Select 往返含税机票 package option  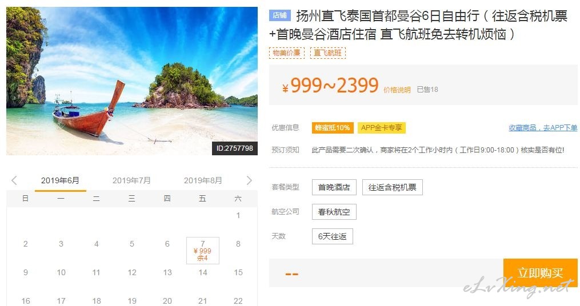tap(393, 187)
